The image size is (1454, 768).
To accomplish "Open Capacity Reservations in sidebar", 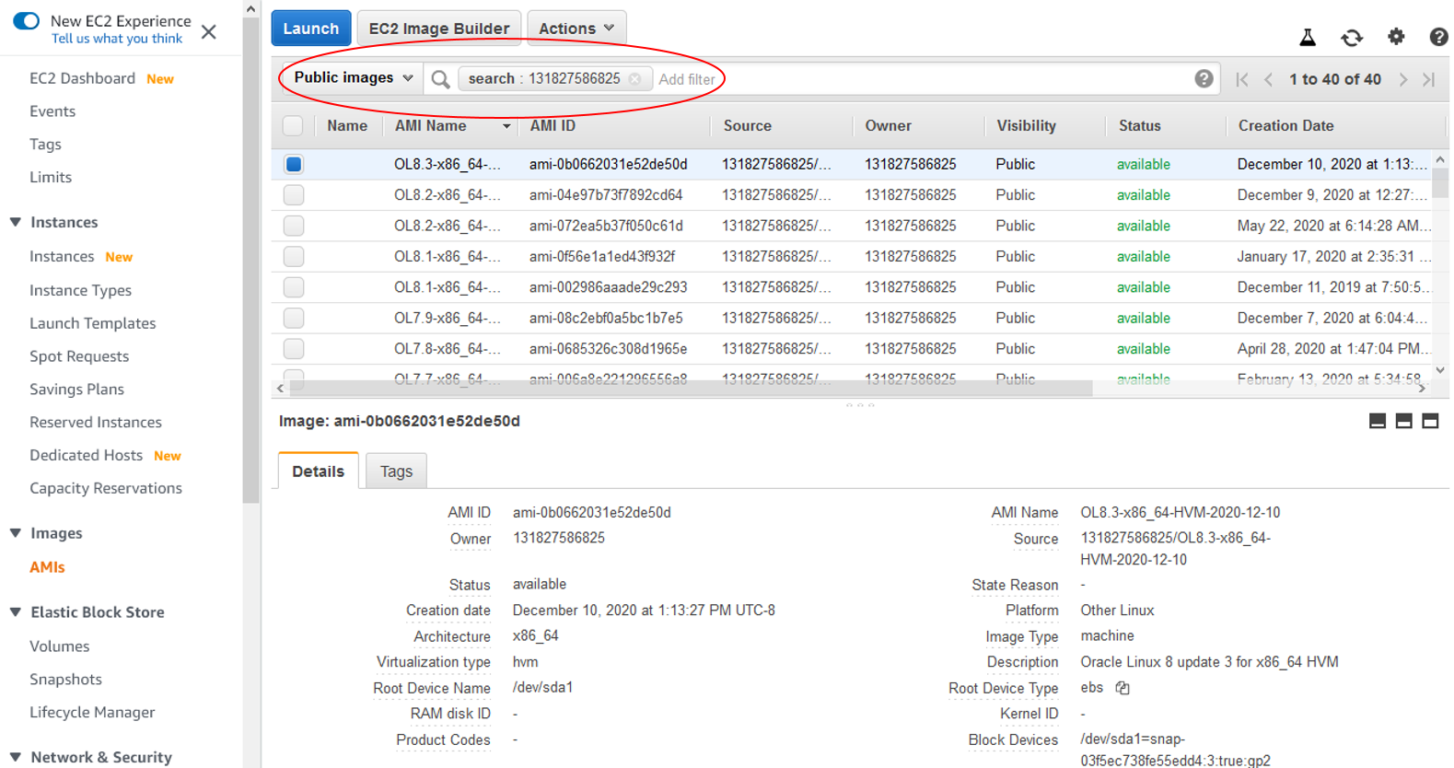I will (106, 488).
